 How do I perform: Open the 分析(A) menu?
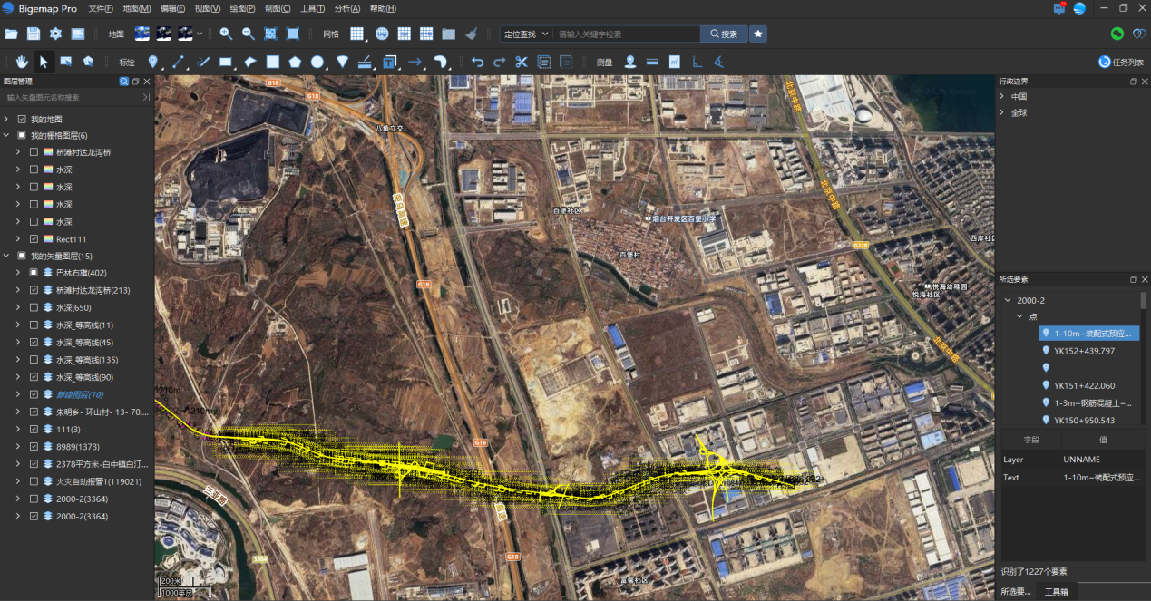347,8
